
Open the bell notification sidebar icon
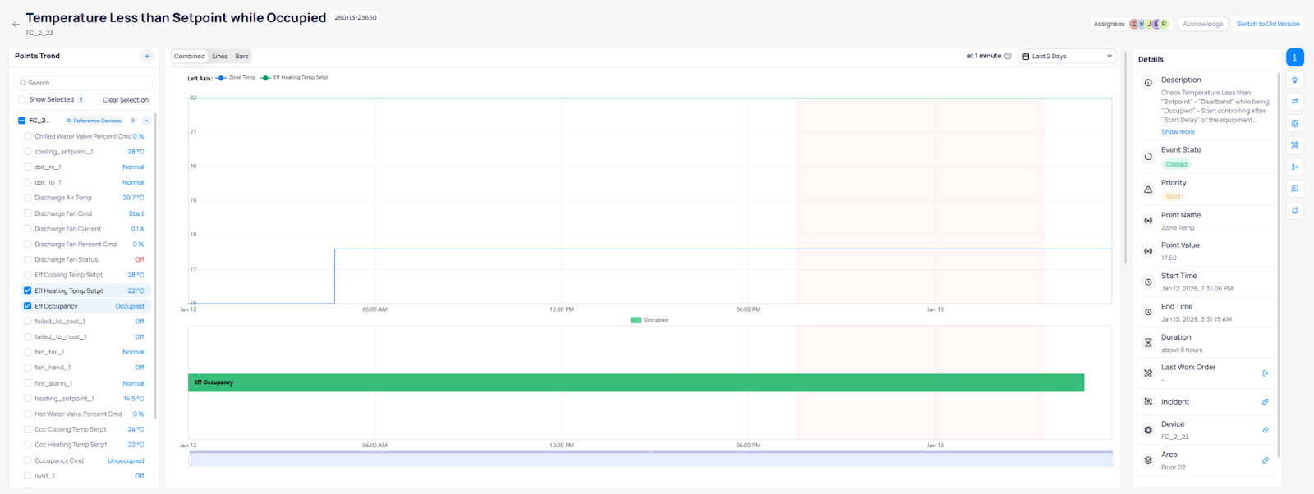pyautogui.click(x=1294, y=211)
